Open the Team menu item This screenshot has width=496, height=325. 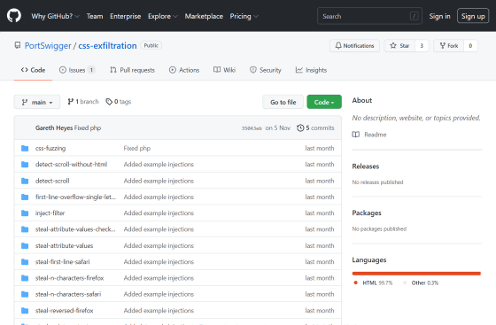95,16
